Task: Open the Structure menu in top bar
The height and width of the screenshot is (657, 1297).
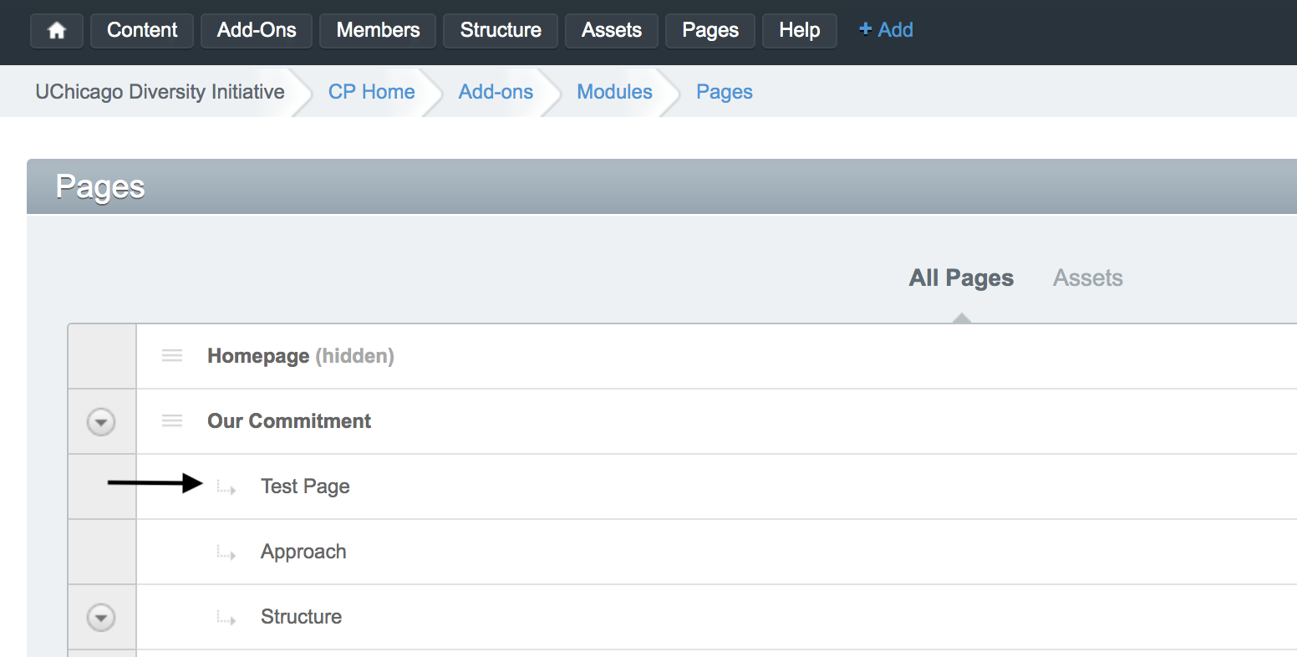Action: tap(501, 31)
